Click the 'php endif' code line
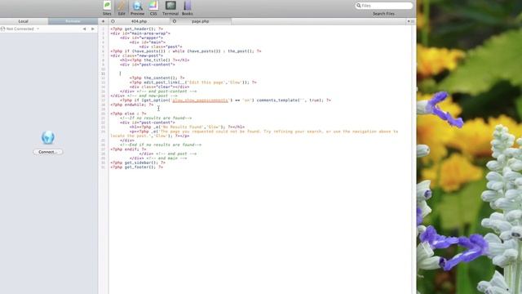522x294 pixels. tap(129, 149)
